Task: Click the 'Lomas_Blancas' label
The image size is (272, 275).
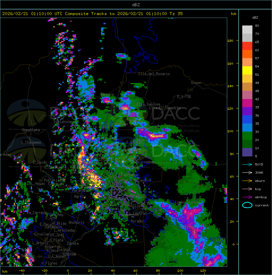Action: point(188,202)
